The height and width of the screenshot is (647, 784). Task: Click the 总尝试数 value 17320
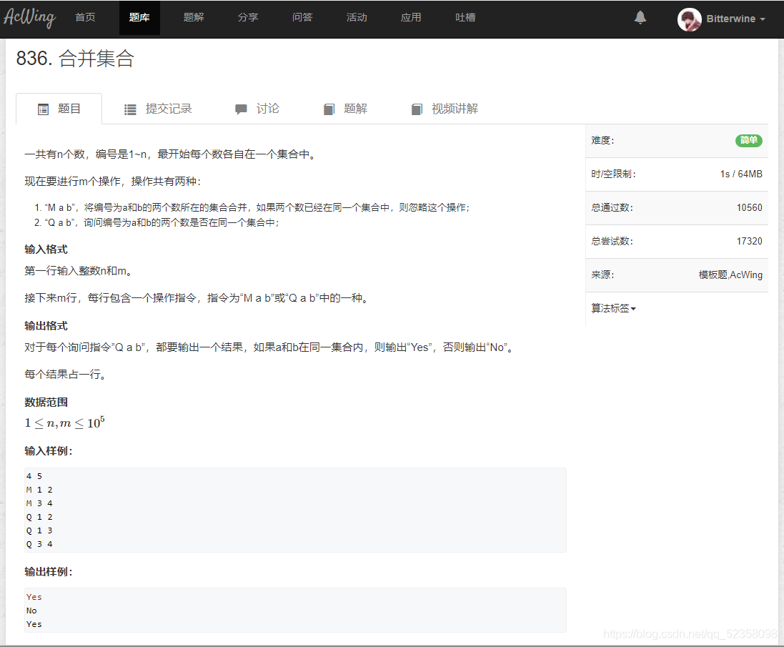pos(749,241)
